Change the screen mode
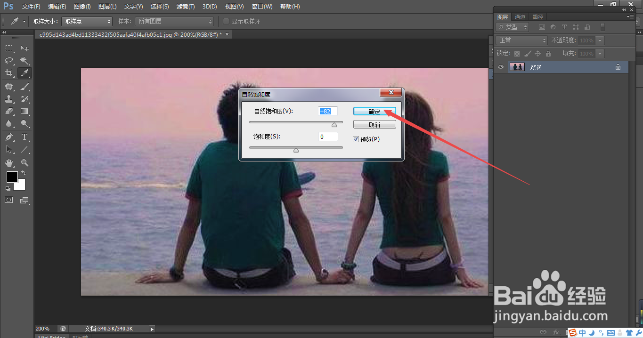This screenshot has height=338, width=643. (24, 200)
